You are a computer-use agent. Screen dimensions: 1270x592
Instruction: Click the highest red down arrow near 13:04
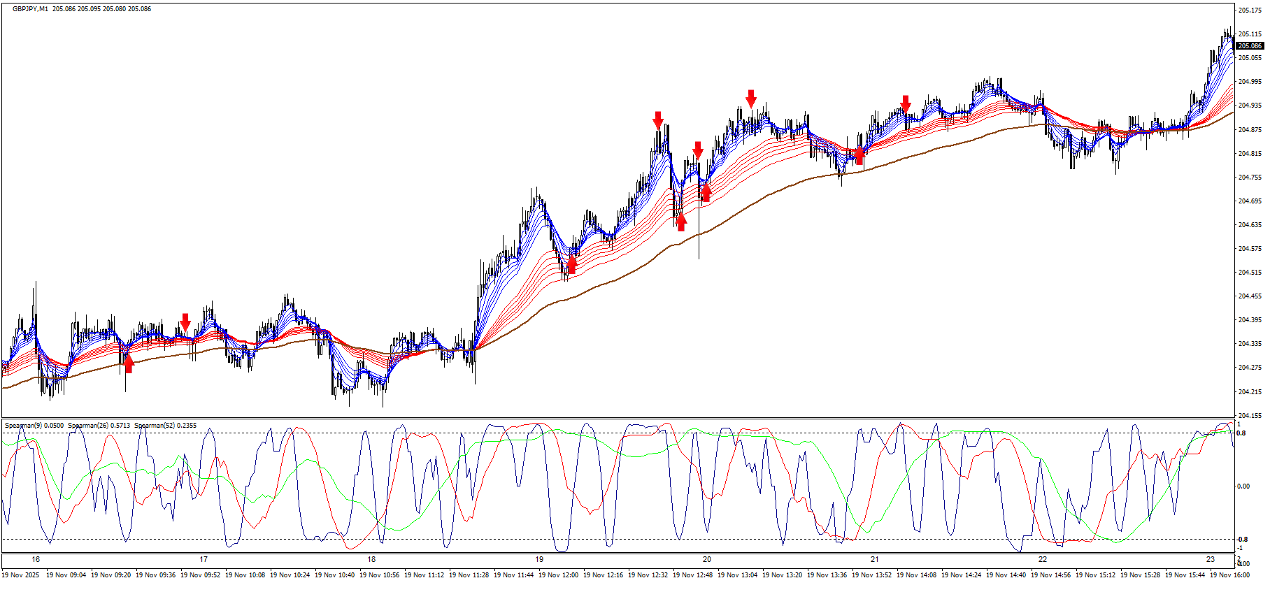(x=751, y=98)
